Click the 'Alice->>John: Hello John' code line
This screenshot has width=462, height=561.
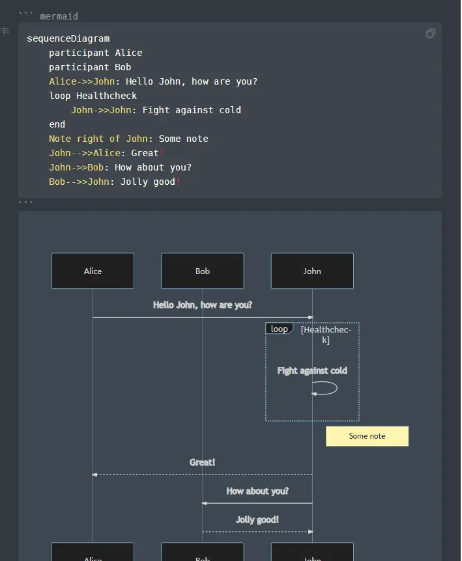pos(153,81)
